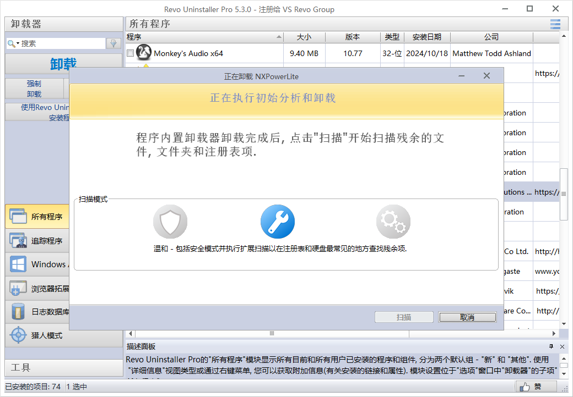Click the Monkey's Audio x64 program icon
This screenshot has height=397, width=573.
144,53
